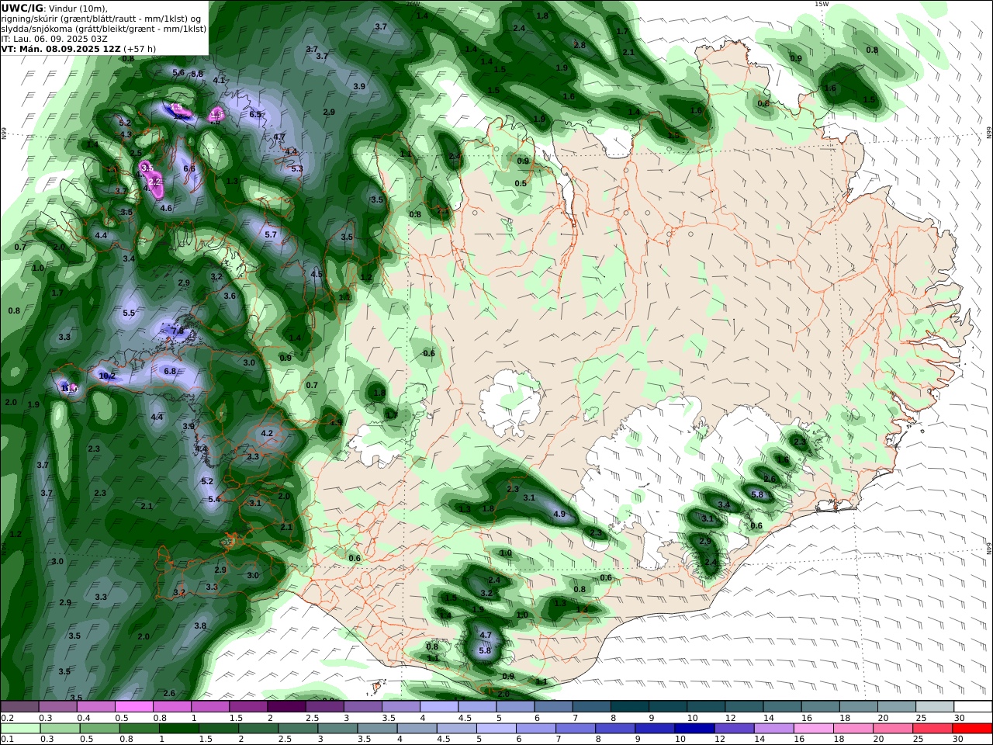This screenshot has width=993, height=745.
Task: Click the 5.5 value on the map
Action: (x=129, y=313)
